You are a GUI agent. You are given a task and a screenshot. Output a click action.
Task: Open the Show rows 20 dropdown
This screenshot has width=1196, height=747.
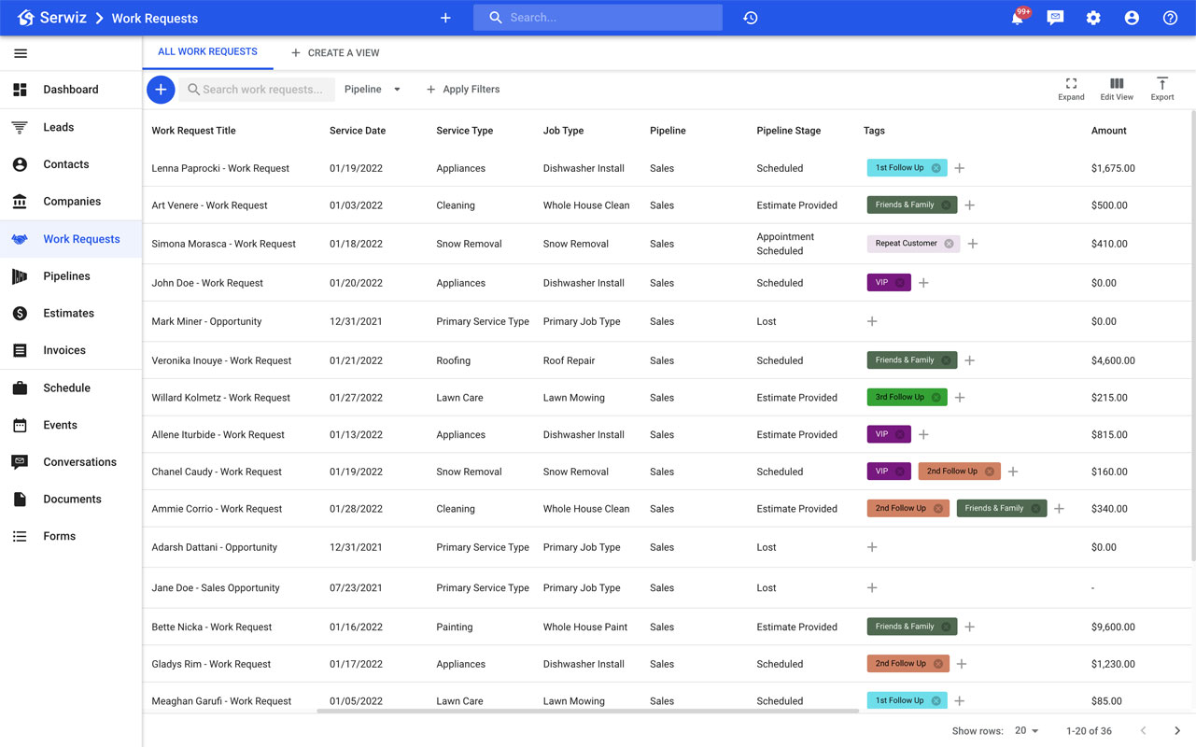click(x=1026, y=731)
